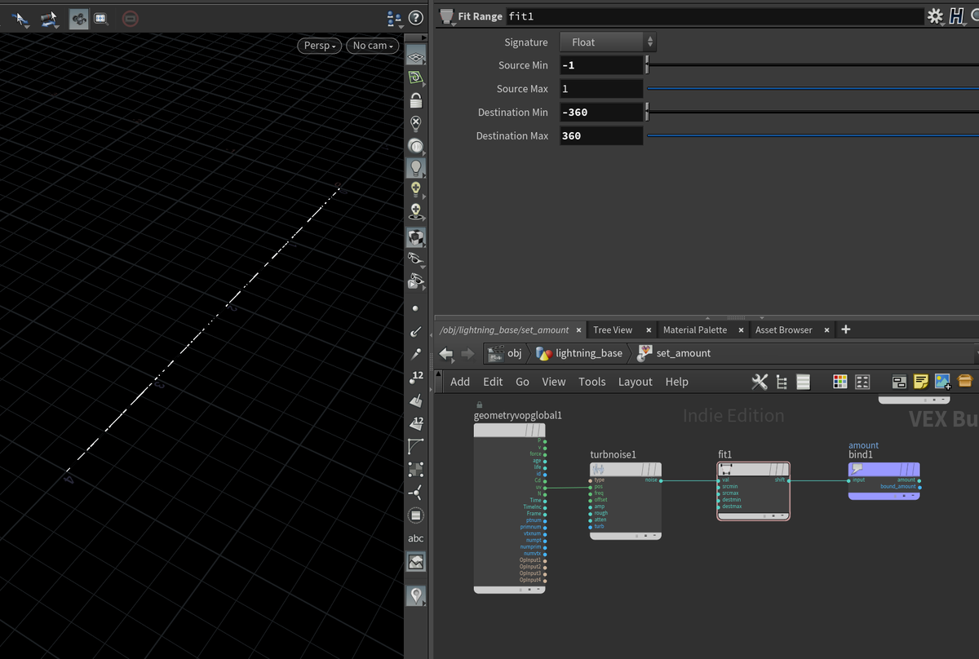Toggle vertex markers display icon
This screenshot has width=979, height=659.
(x=416, y=470)
